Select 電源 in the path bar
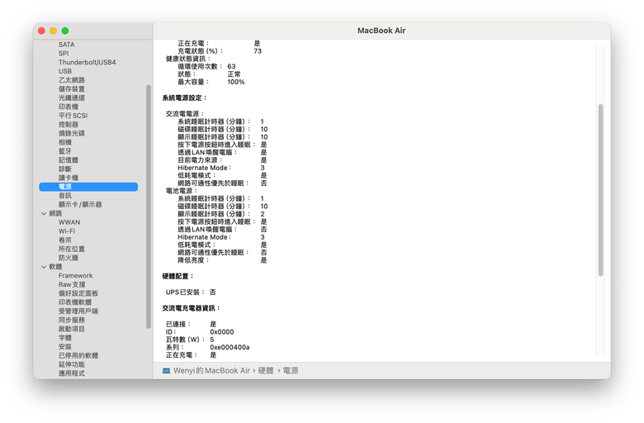 coord(291,371)
